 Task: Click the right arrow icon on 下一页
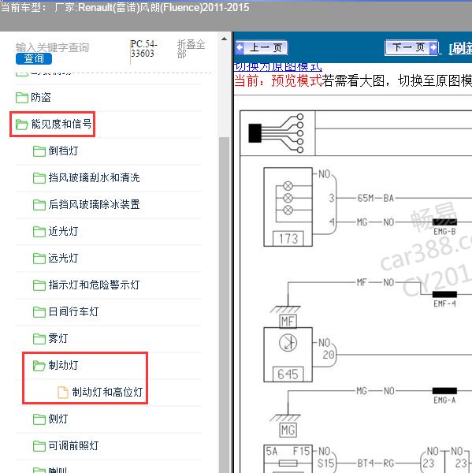433,47
